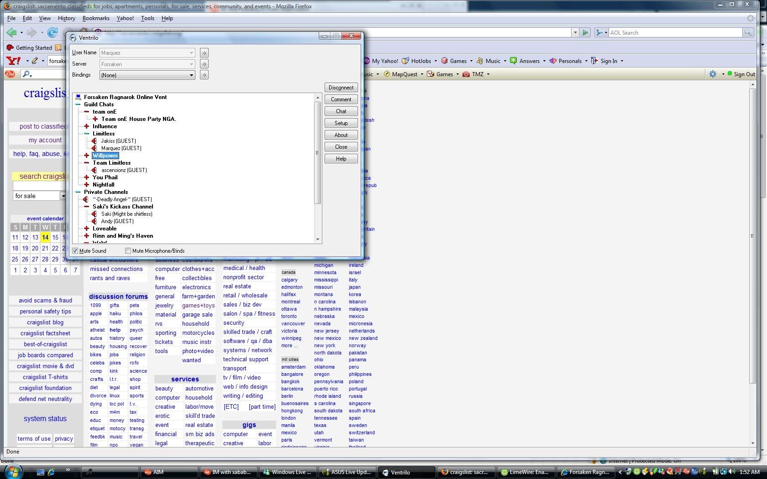The width and height of the screenshot is (767, 479).
Task: Select the Forsaken Ragnarok Online Vent server icon
Action: coord(78,97)
